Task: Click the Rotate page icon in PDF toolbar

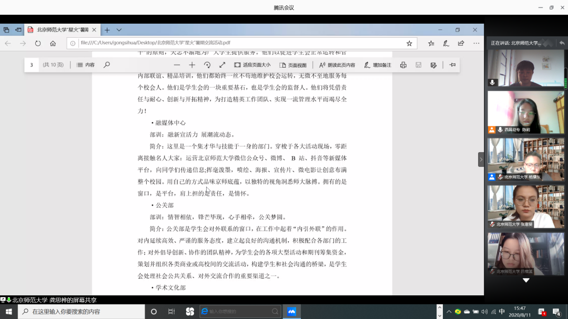Action: [207, 65]
